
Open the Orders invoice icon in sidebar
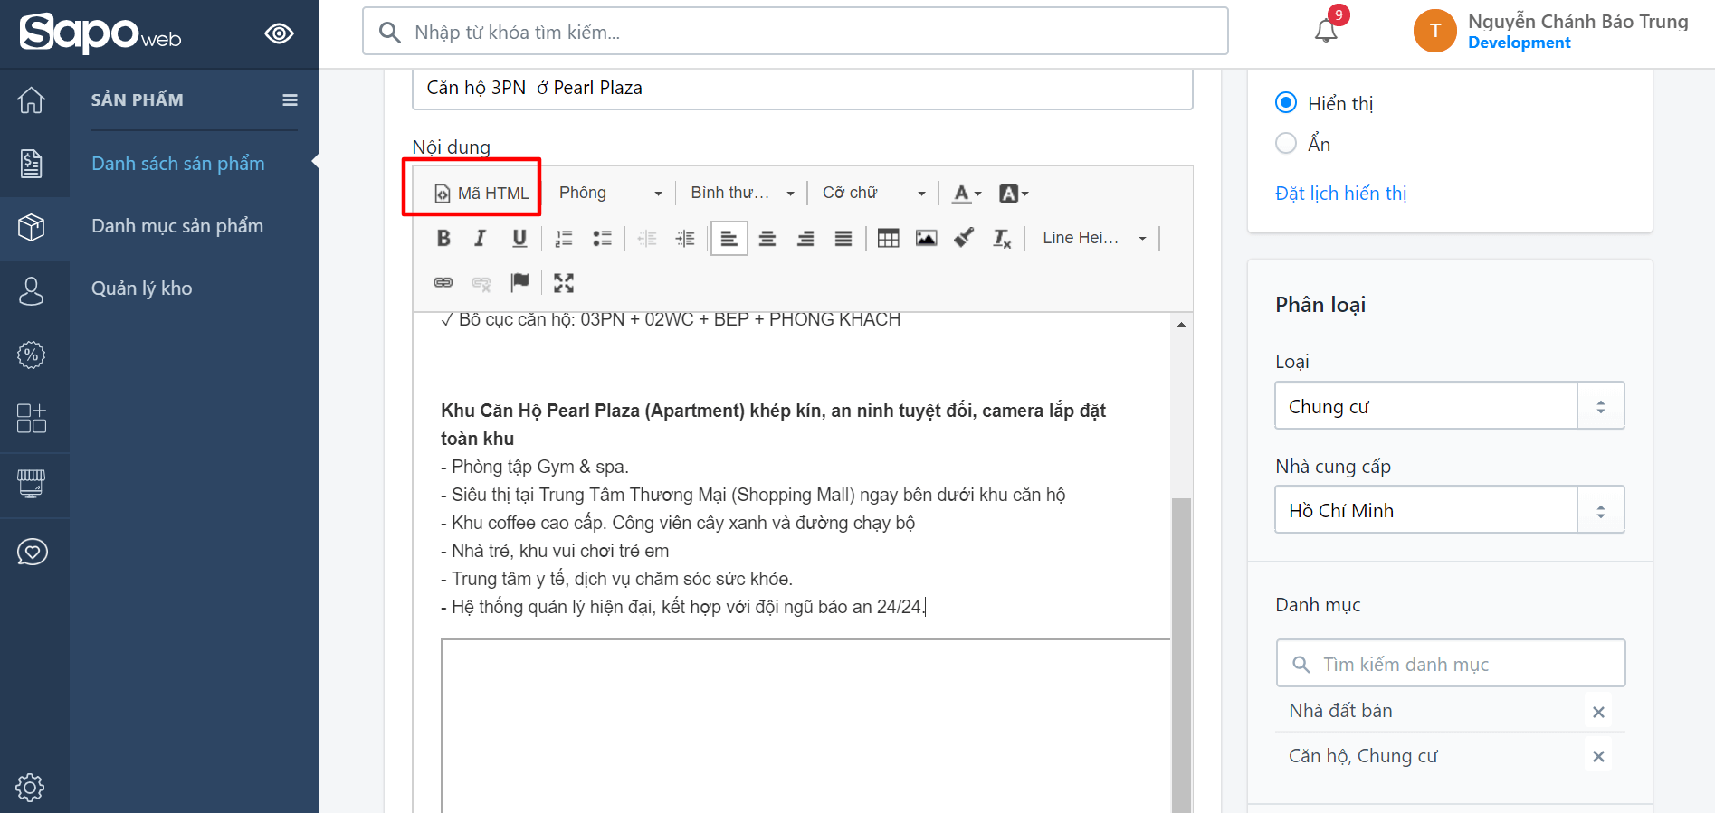click(32, 164)
